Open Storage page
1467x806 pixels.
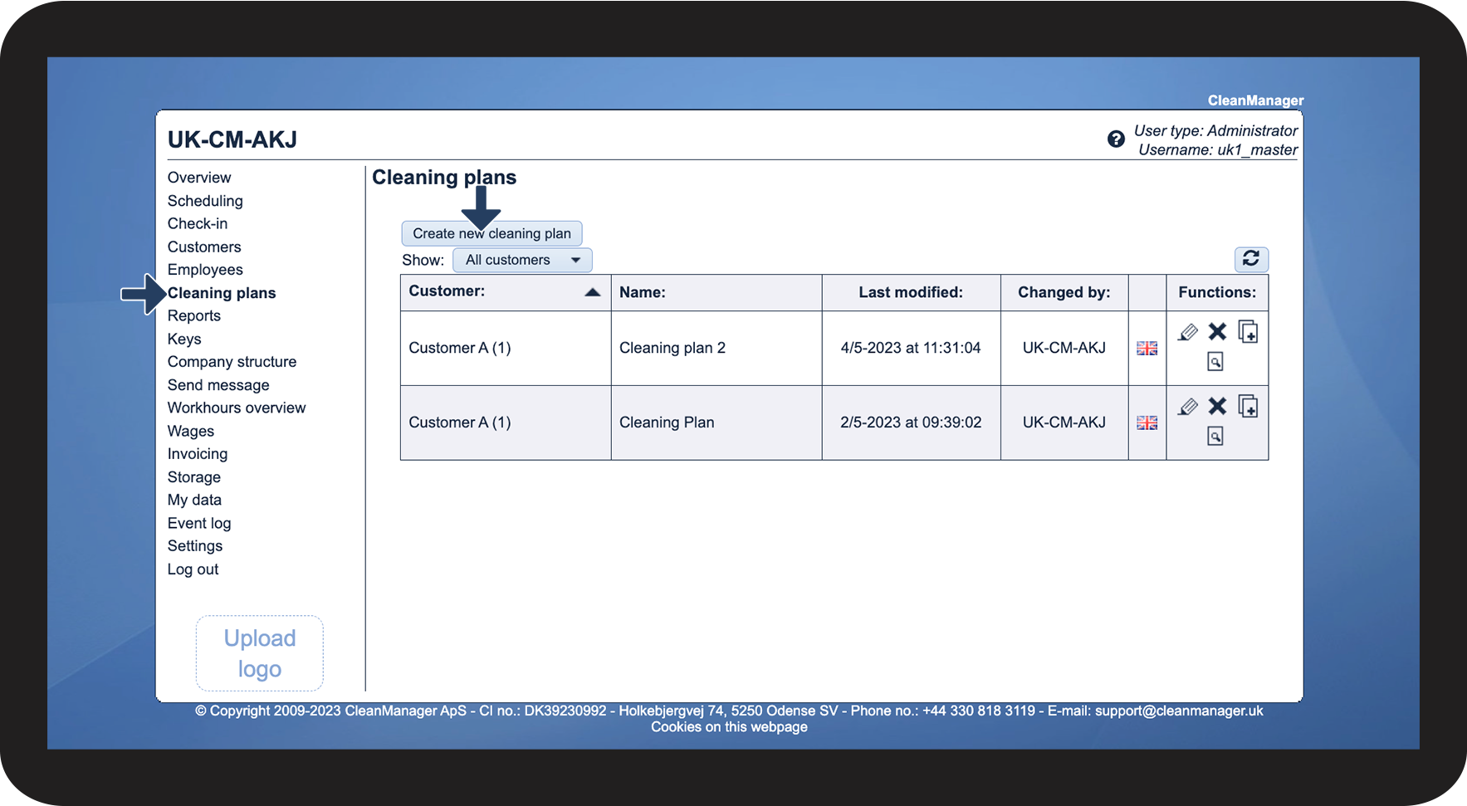194,477
